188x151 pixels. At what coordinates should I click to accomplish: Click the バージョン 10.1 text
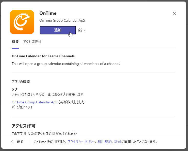click(x=22, y=107)
